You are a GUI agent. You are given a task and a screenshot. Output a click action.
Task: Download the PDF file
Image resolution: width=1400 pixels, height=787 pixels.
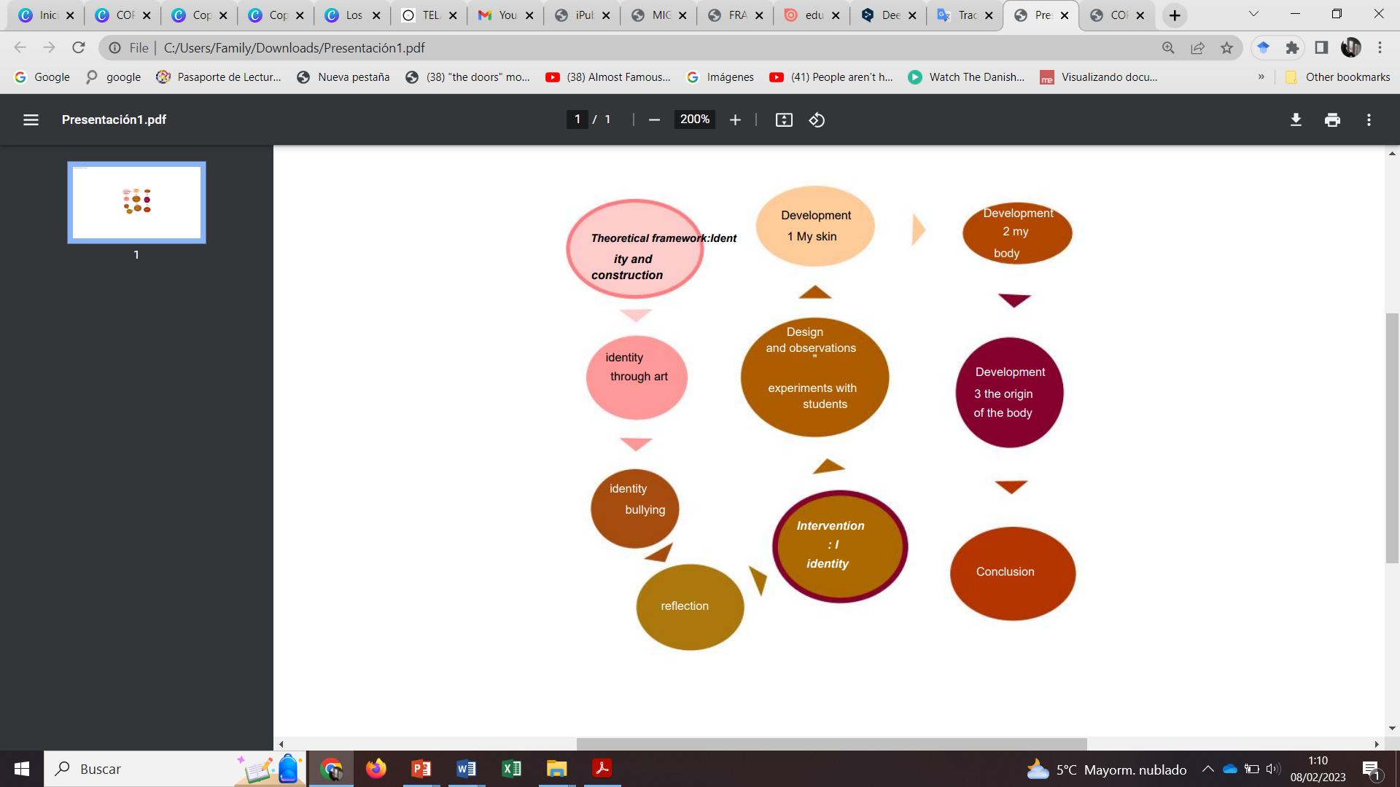tap(1296, 120)
